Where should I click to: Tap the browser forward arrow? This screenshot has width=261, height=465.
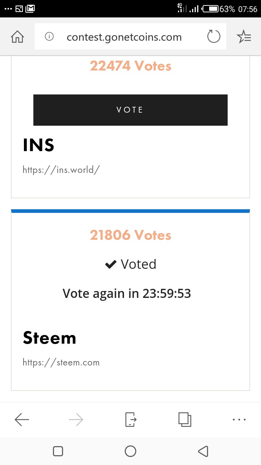tap(76, 420)
